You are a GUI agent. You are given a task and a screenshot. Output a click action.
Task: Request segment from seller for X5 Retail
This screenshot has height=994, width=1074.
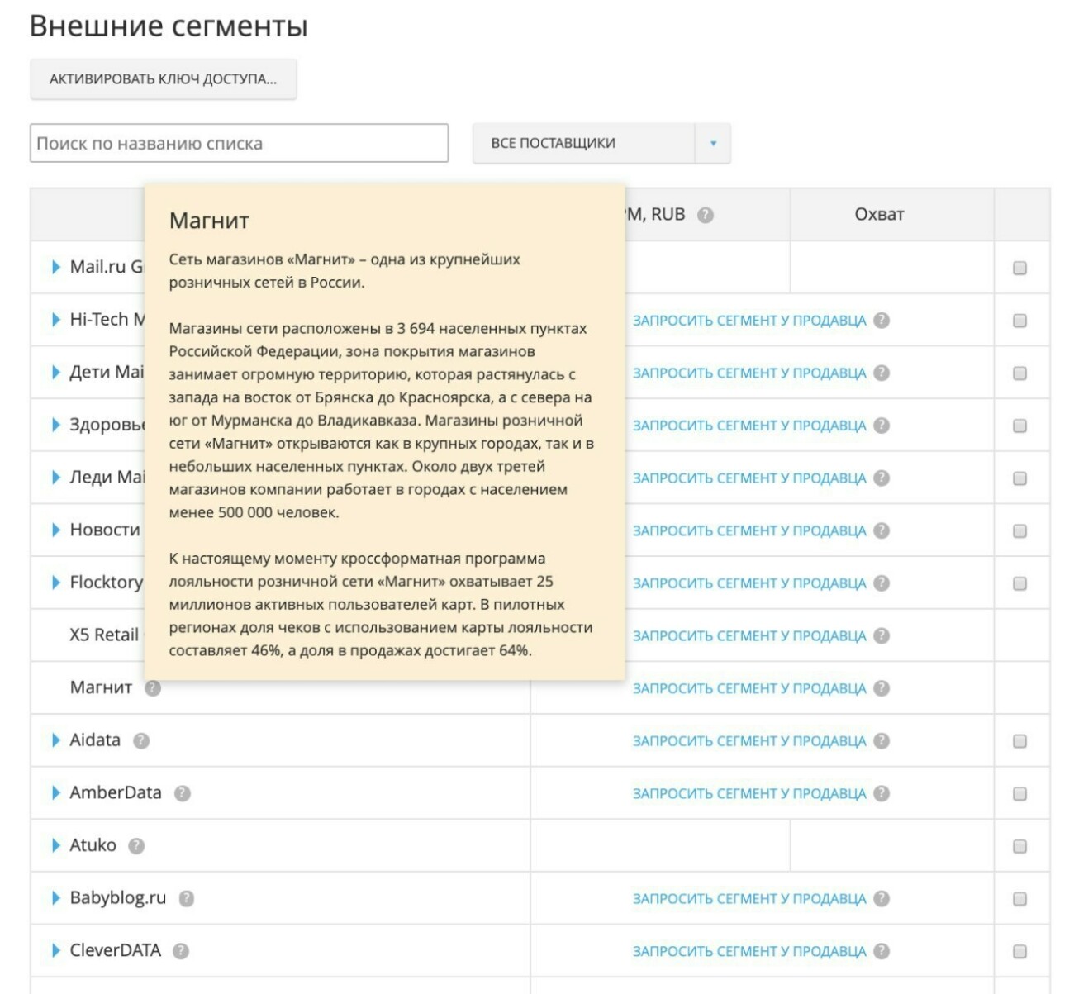click(x=749, y=635)
